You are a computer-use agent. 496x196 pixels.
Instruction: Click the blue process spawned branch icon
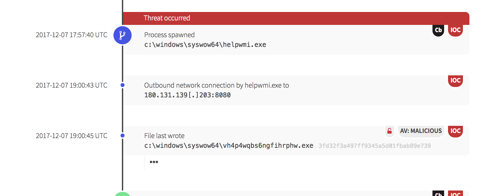(x=122, y=35)
